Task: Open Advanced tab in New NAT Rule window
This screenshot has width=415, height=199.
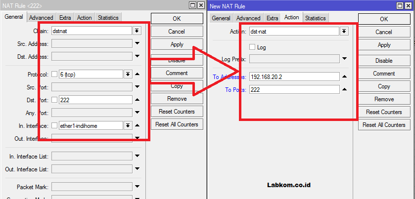Action: [x=248, y=18]
